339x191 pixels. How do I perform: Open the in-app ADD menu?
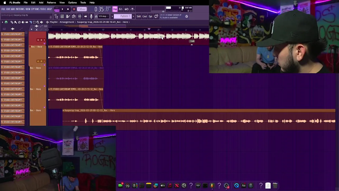pos(13,9)
